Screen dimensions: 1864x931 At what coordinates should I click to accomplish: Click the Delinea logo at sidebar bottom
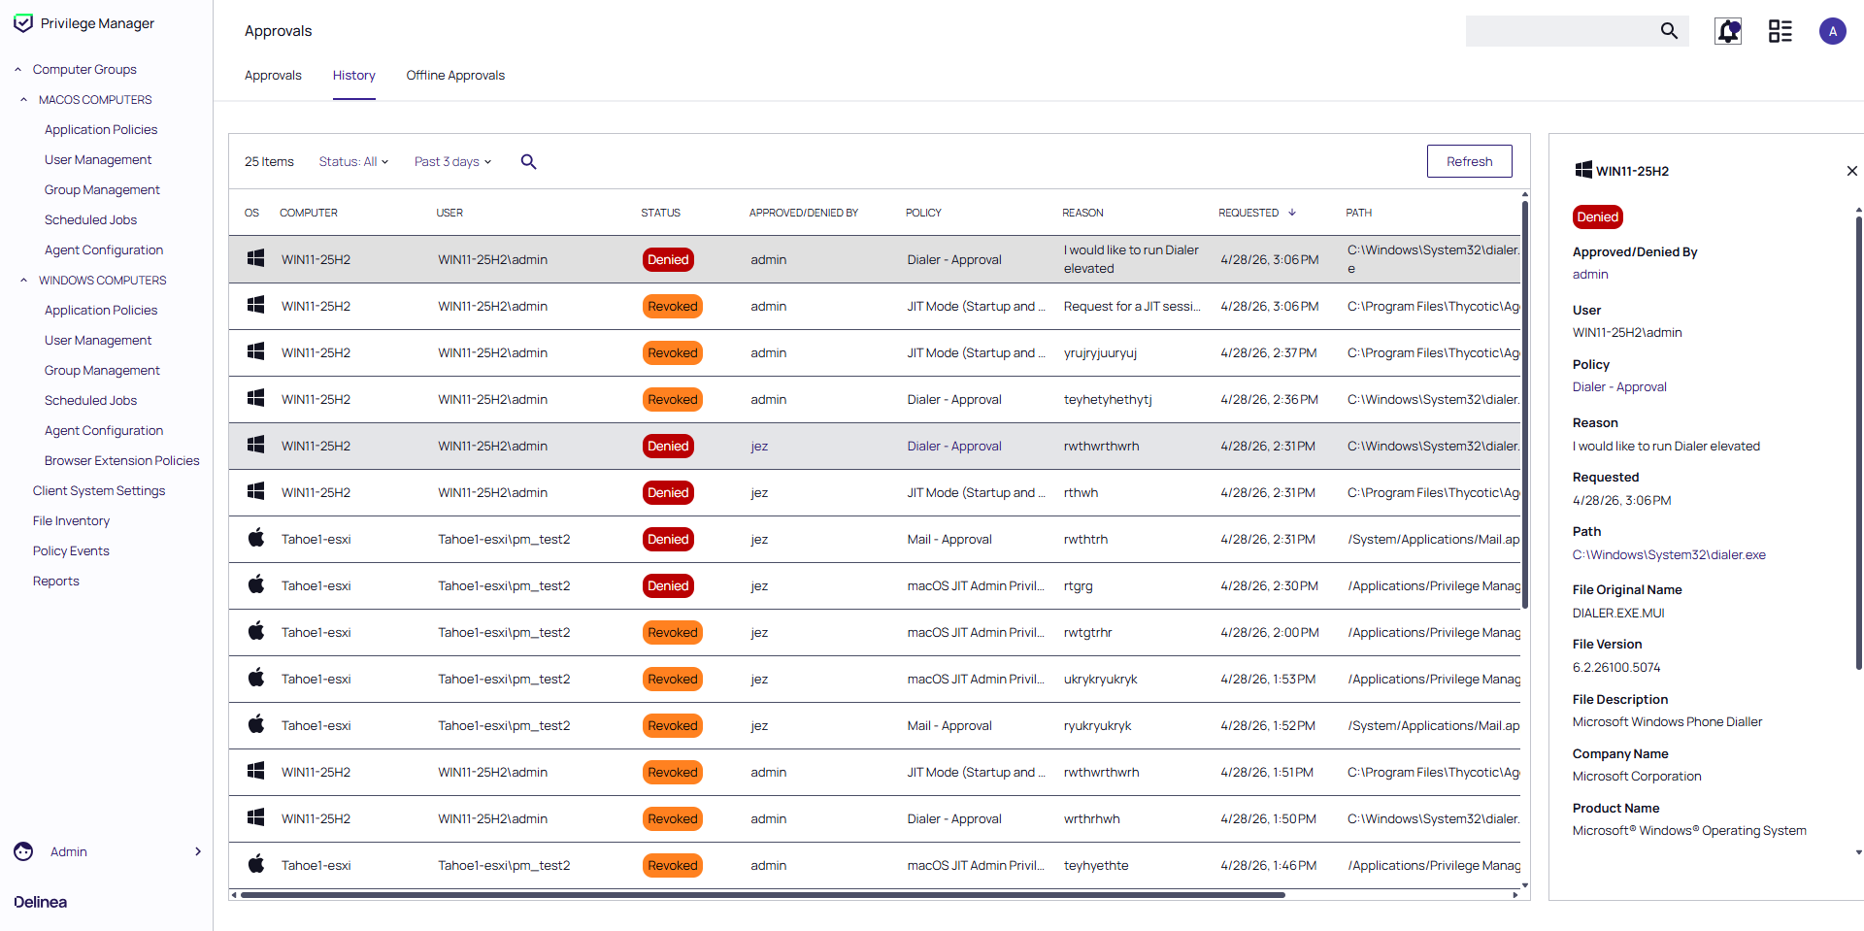41,902
